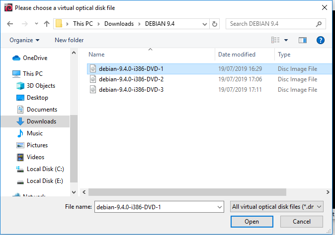This screenshot has width=335, height=235.
Task: Select 'Downloads' in the address path
Action: coord(119,24)
